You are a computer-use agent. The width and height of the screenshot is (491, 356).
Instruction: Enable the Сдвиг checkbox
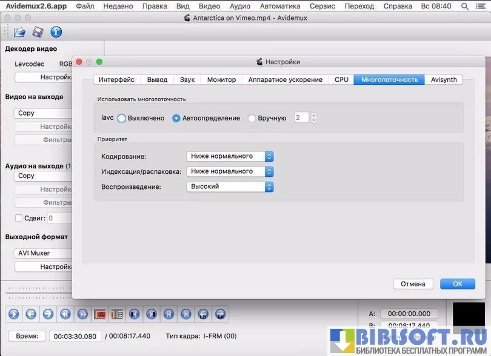(x=19, y=218)
